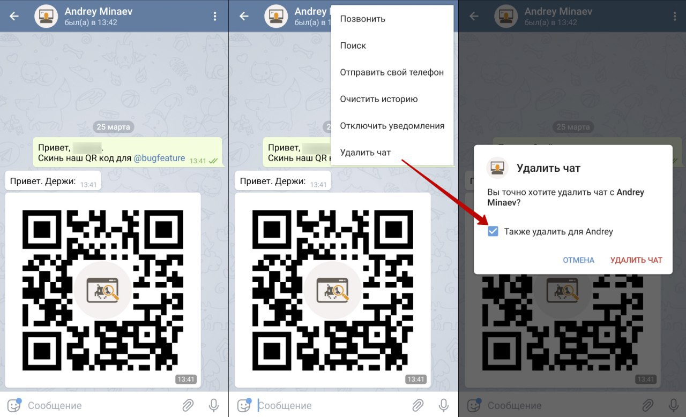Select Поиск from the menu

(392, 46)
